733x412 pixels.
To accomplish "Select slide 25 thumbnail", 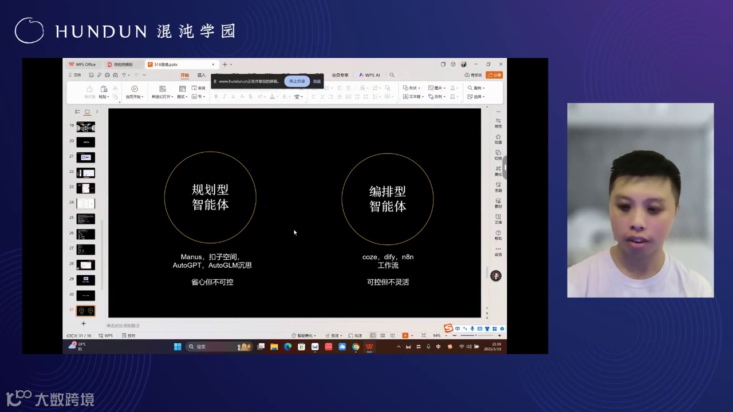I will click(86, 219).
